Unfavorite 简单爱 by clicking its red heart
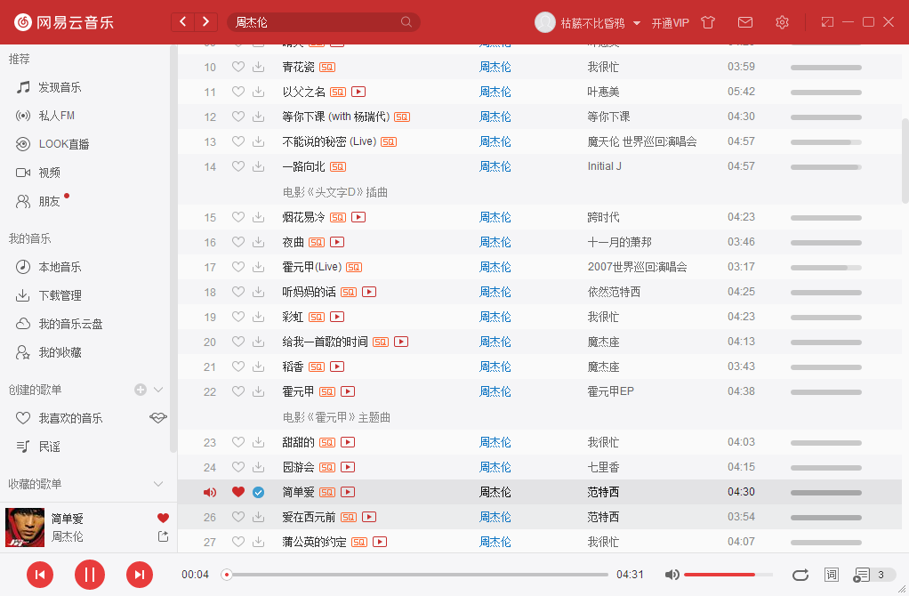909x596 pixels. tap(237, 491)
